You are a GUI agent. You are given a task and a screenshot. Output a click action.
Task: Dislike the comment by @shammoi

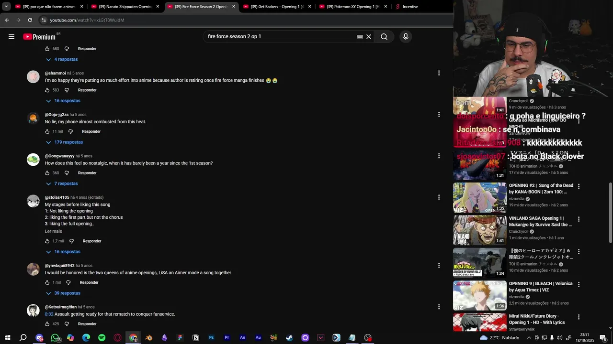[67, 90]
